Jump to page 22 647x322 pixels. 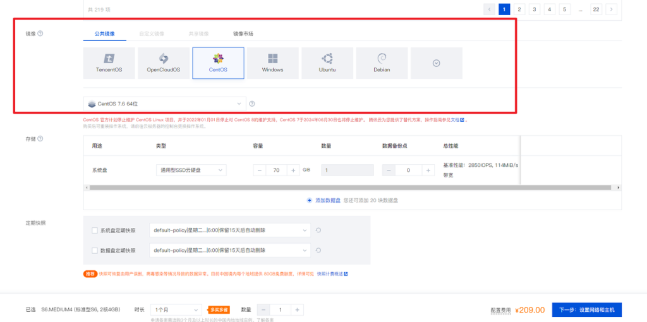[x=596, y=9]
